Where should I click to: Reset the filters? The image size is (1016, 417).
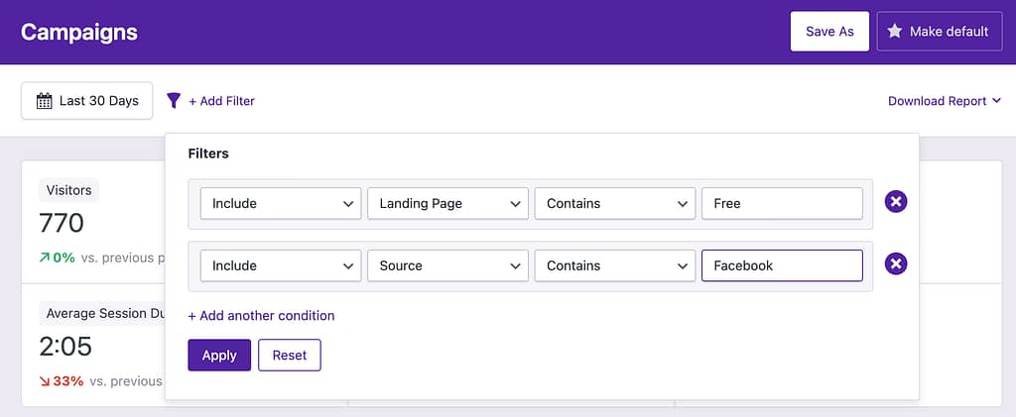290,356
